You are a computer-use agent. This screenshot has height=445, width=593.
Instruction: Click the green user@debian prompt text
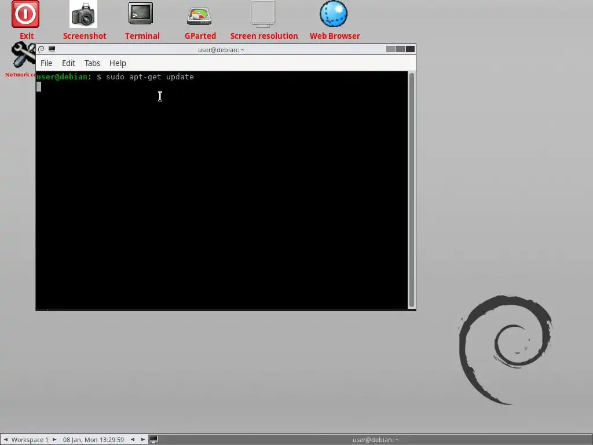(x=62, y=77)
